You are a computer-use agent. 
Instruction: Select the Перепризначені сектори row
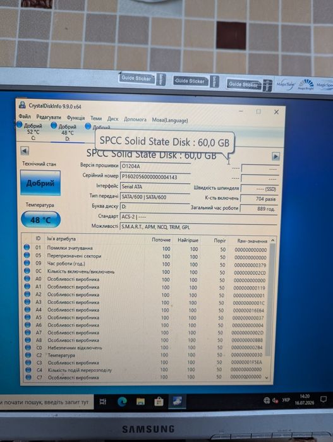146,256
